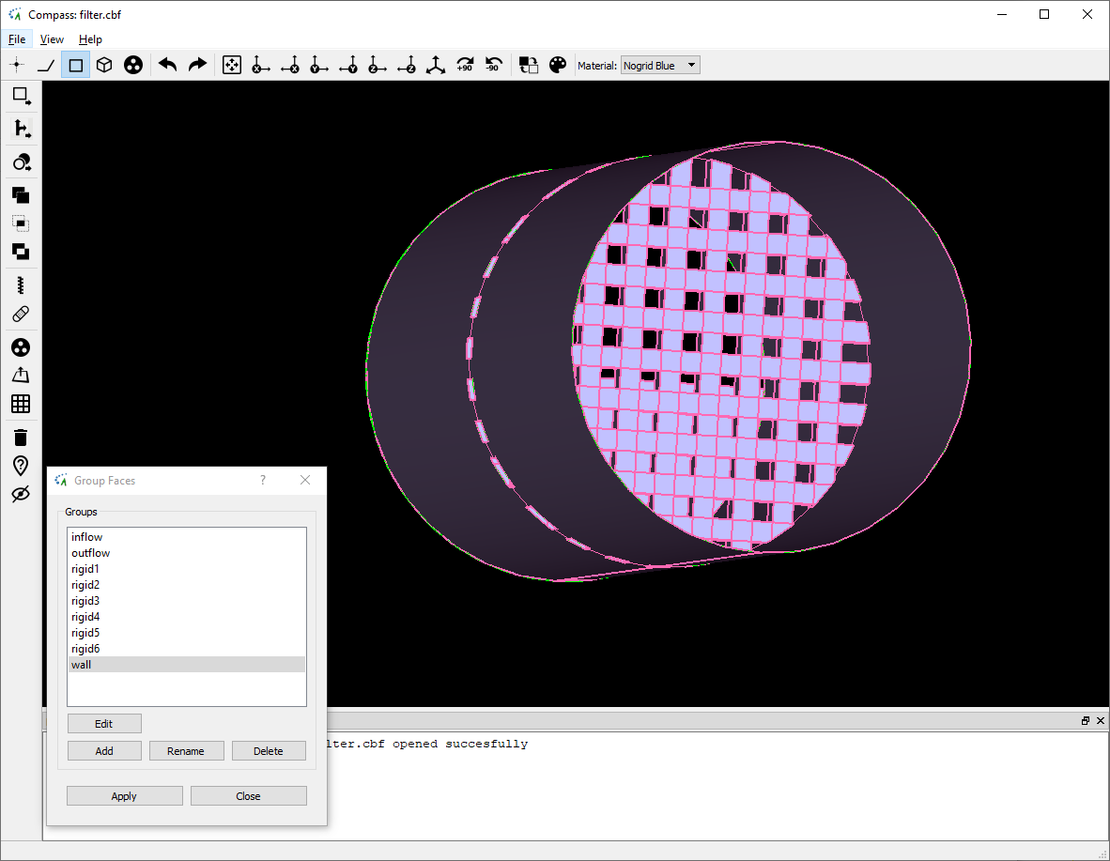Switch to the isometric axes view
The image size is (1110, 861).
coord(436,65)
